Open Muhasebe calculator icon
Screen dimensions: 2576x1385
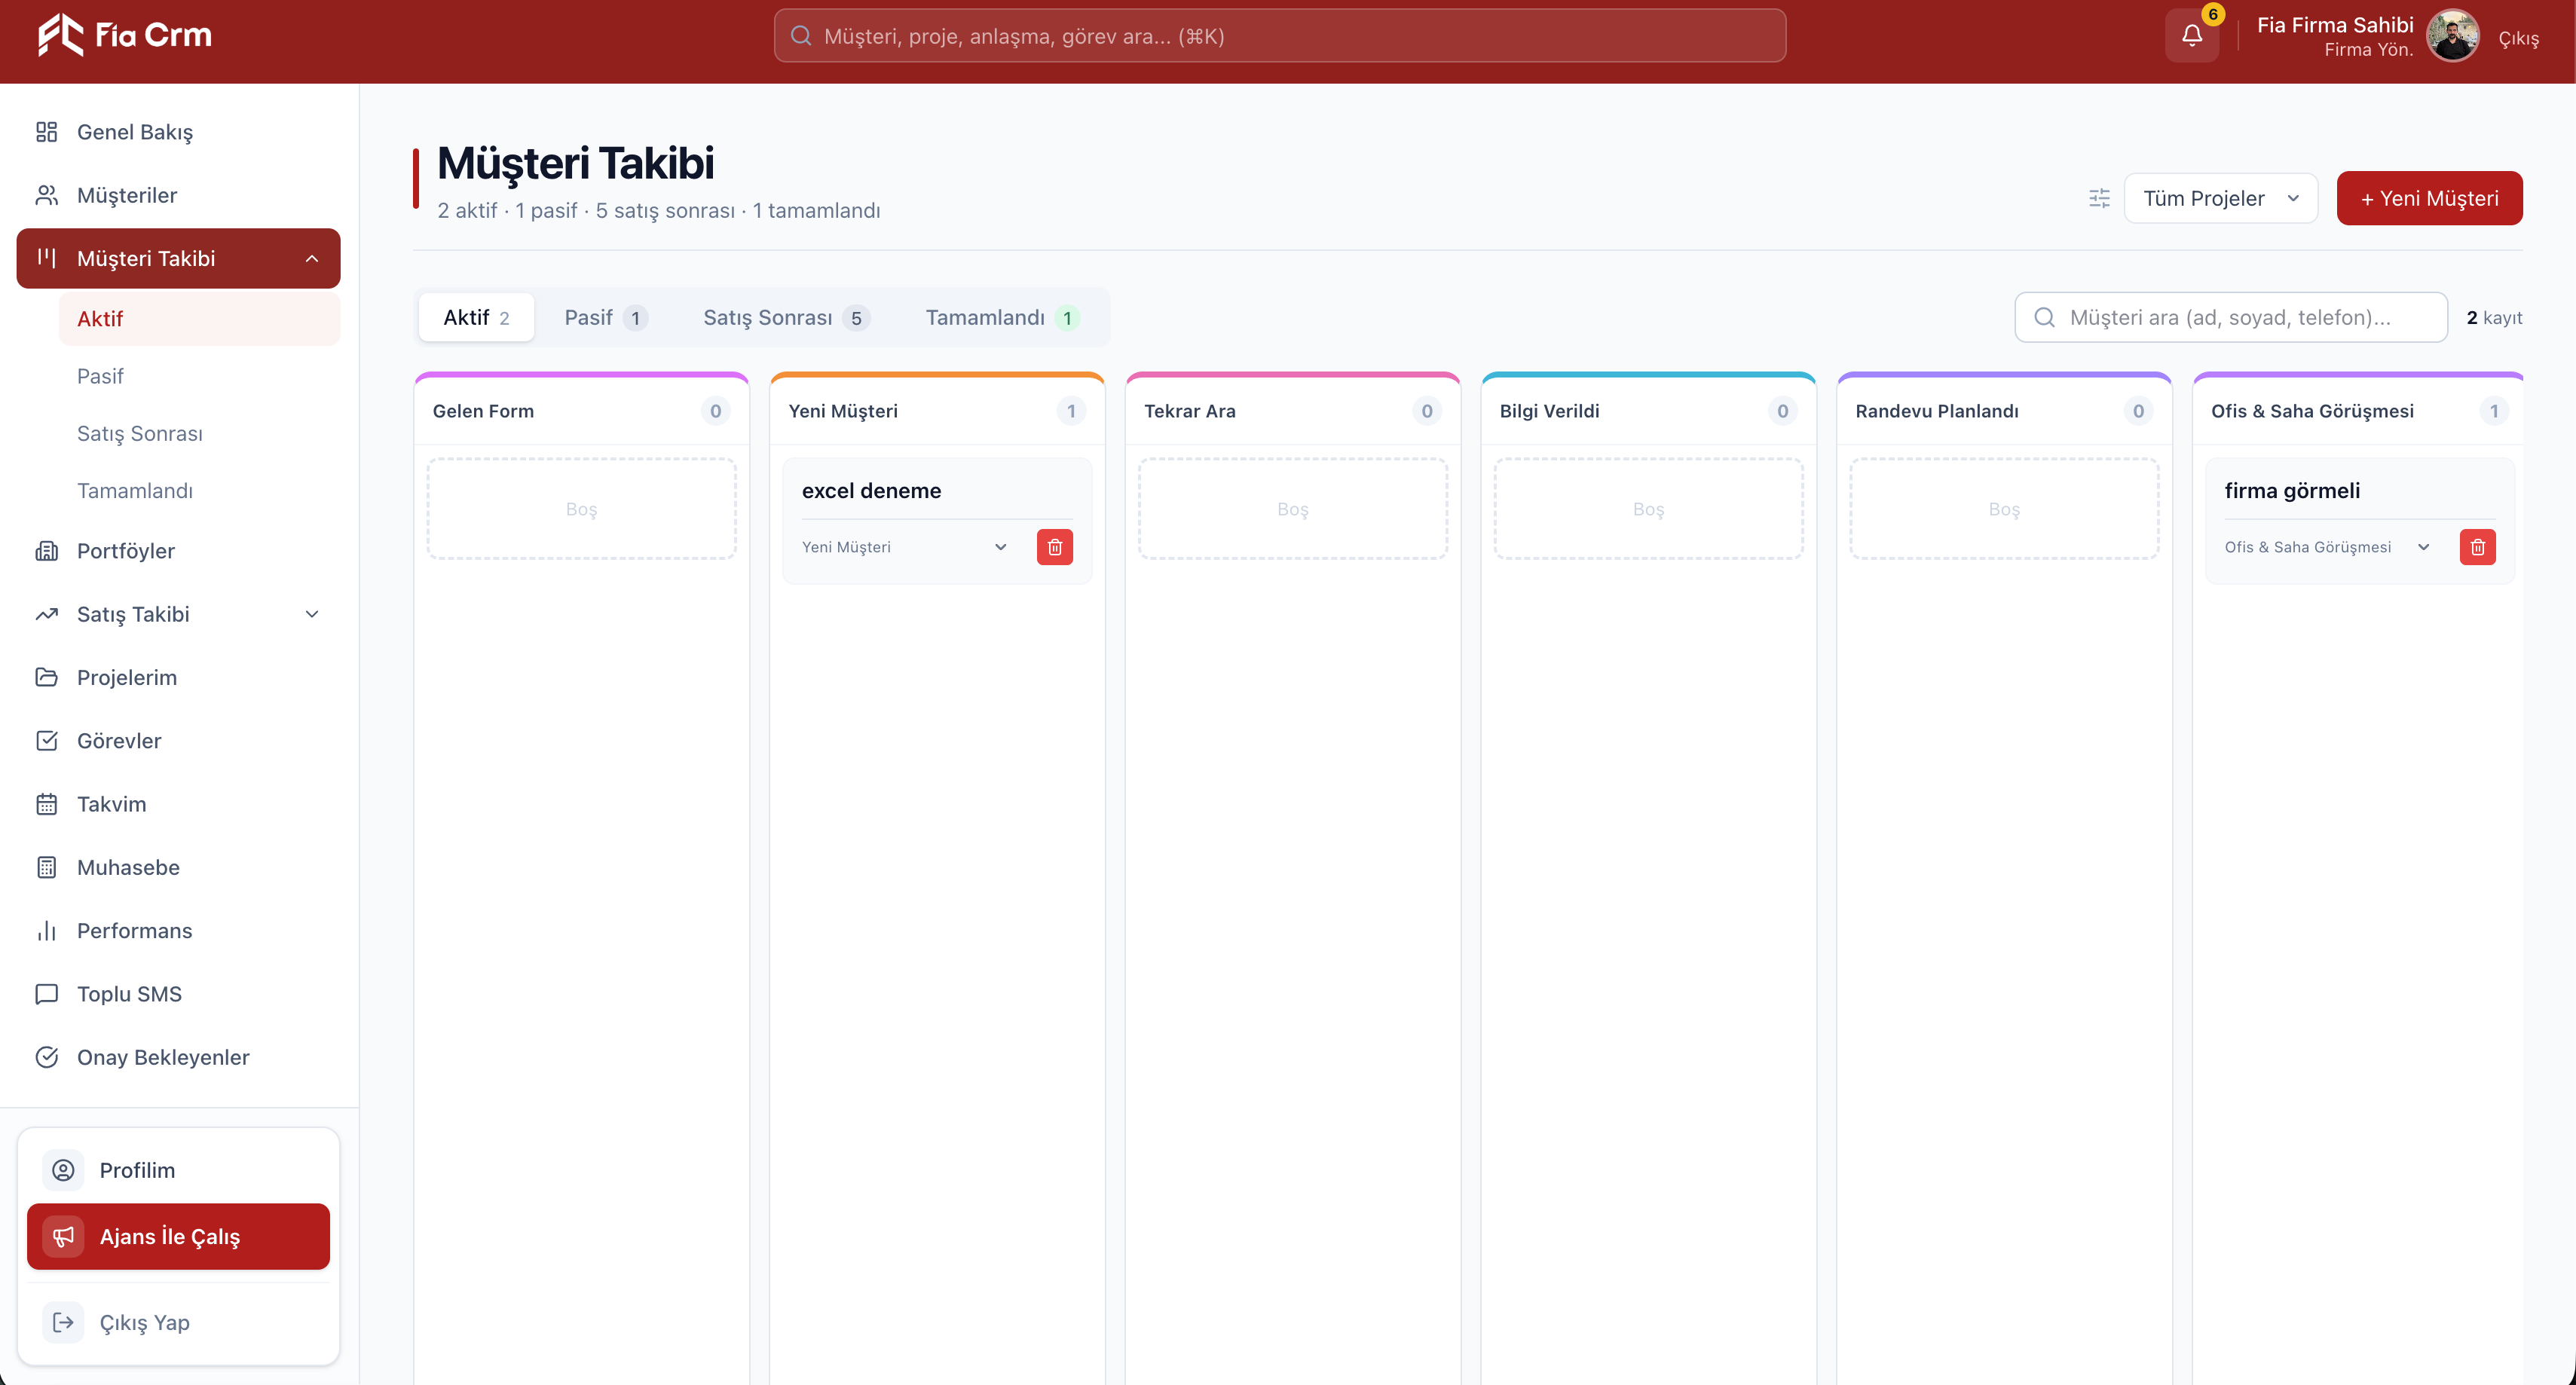tap(47, 867)
